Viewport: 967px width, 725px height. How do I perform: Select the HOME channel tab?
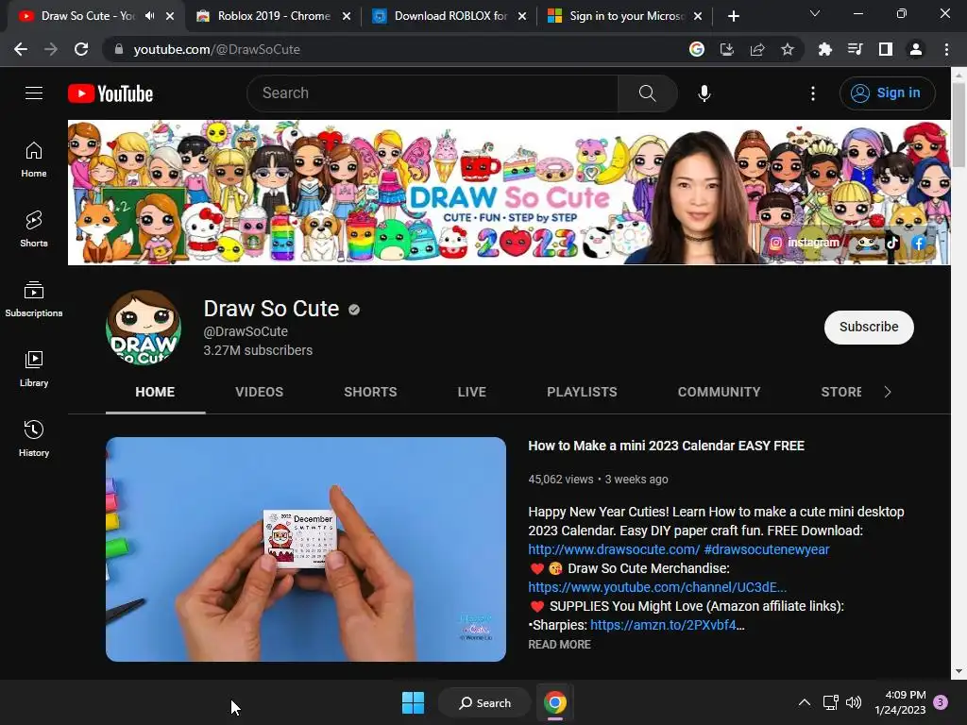[x=155, y=392]
